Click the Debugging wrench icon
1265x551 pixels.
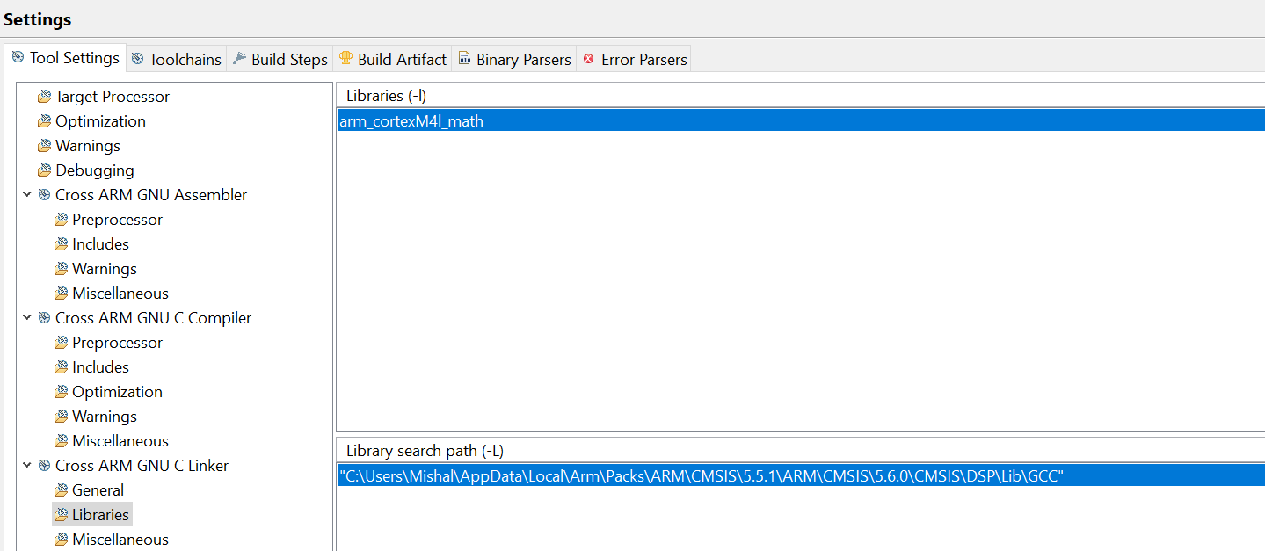(44, 170)
